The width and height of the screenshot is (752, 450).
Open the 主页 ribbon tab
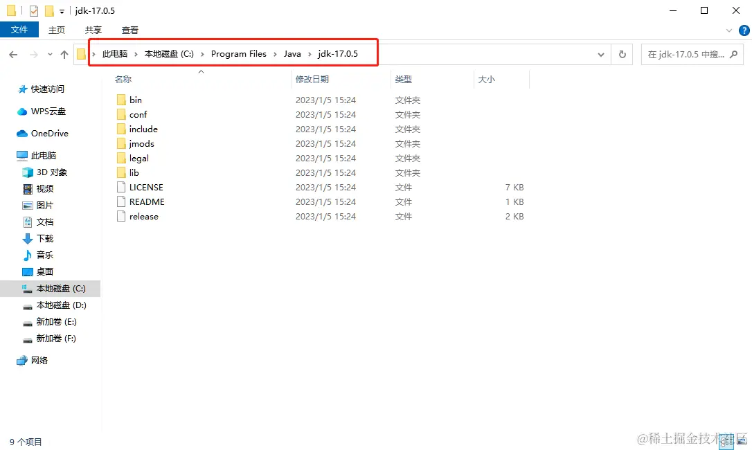[x=57, y=30]
